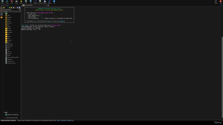
Task: Close the Manager terminal tab
Action: pyautogui.click(x=45, y=5)
